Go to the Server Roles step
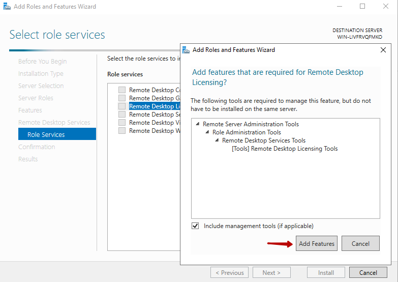 point(36,98)
